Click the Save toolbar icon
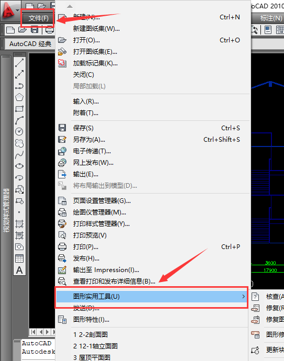284x361 pixels. (x=35, y=30)
